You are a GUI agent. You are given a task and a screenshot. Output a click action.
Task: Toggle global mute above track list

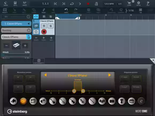tap(44, 17)
